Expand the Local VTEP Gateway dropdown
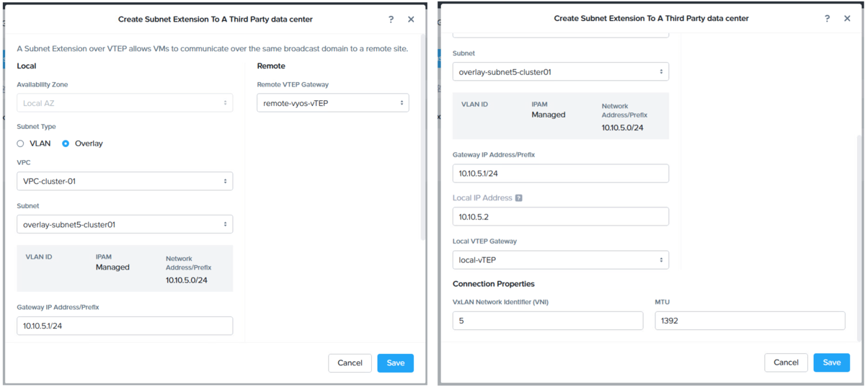Viewport: 865px width, 387px height. [561, 259]
